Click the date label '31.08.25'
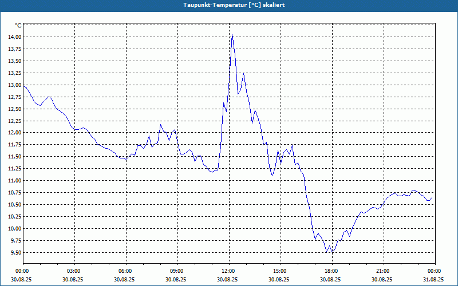The width and height of the screenshot is (458, 286). pos(433,279)
